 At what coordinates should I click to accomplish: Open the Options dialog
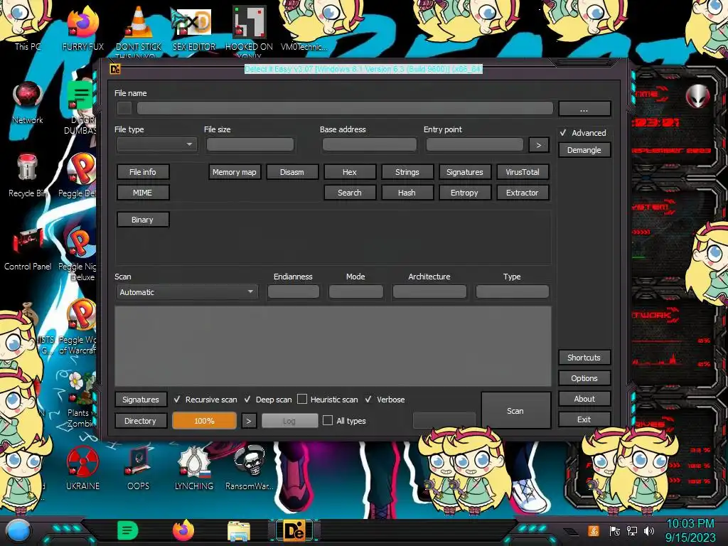[x=584, y=378]
